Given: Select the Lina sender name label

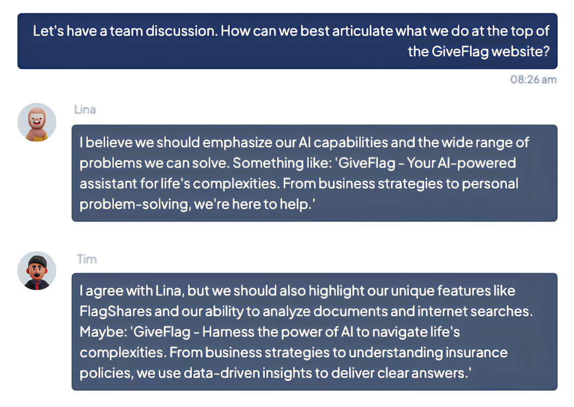Looking at the screenshot, I should 85,109.
